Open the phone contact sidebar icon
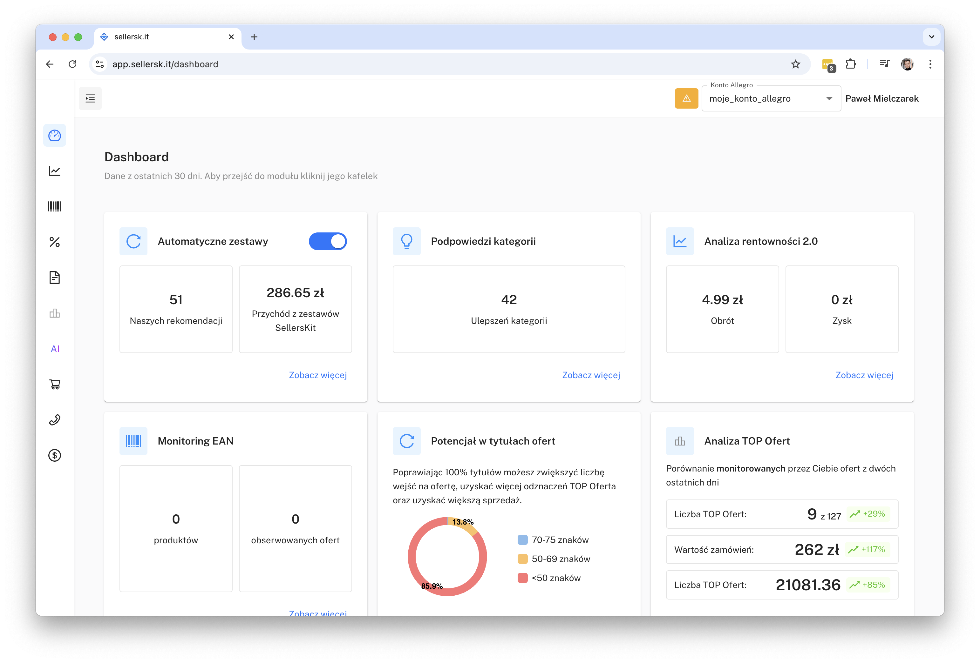The height and width of the screenshot is (663, 980). 54,420
